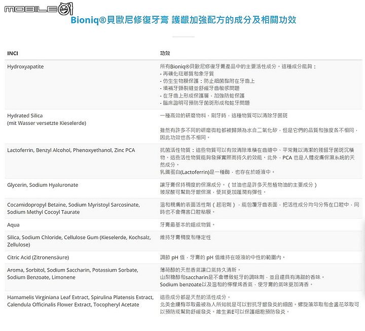Viewport: 365px width, 331px height.
Task: Click the '(mit Wasser versetzte Kieselerde)' text
Action: [47, 123]
